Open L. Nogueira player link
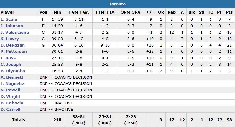 pos(13,84)
